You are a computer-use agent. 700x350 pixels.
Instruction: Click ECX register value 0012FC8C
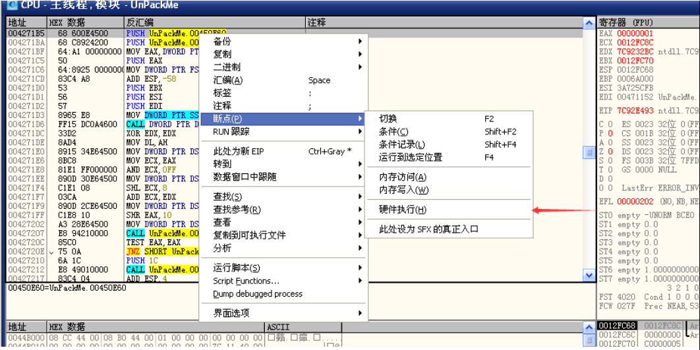point(635,42)
